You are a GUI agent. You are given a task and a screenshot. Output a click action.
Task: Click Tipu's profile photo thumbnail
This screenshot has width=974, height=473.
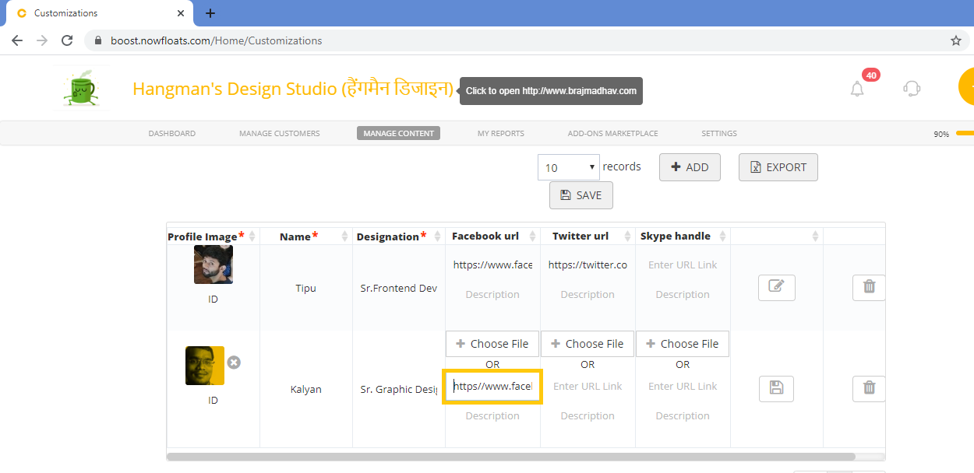pos(214,265)
